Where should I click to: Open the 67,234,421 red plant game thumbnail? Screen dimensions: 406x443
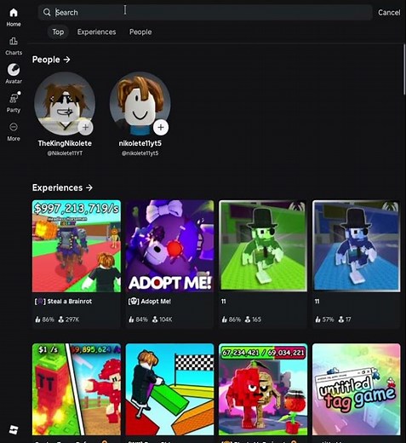[263, 389]
